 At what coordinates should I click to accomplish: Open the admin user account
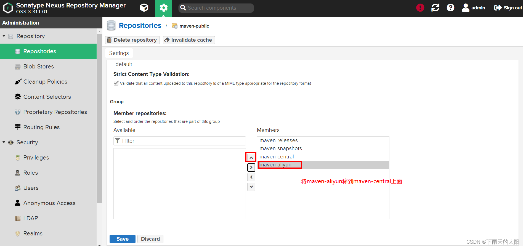[x=473, y=8]
